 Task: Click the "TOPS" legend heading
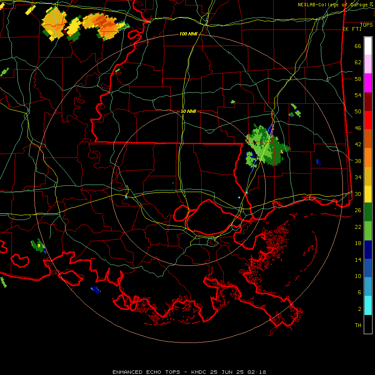click(x=366, y=25)
